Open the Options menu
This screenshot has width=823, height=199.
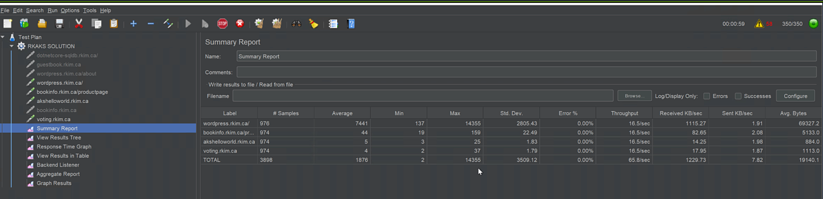click(70, 10)
